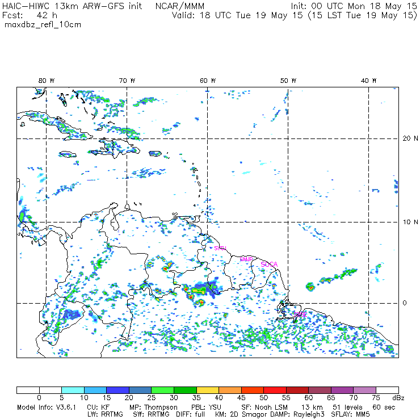Click the '40 W' longitude label
Screen dimensions: 420x420
(368, 81)
